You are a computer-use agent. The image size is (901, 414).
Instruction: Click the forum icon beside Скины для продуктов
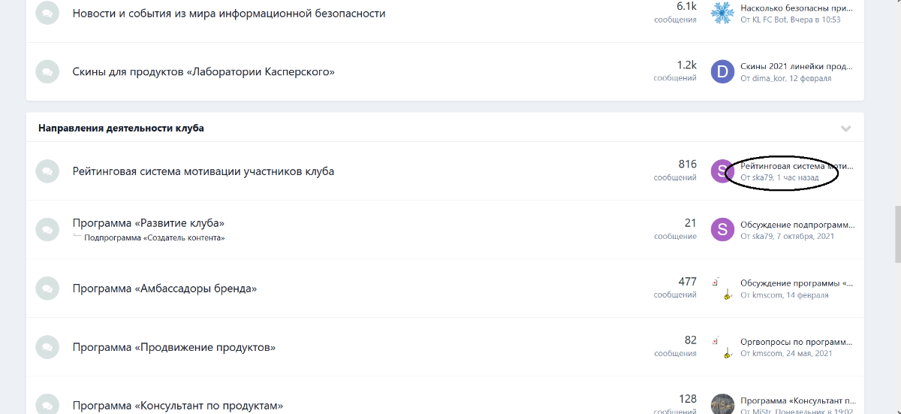[x=47, y=72]
